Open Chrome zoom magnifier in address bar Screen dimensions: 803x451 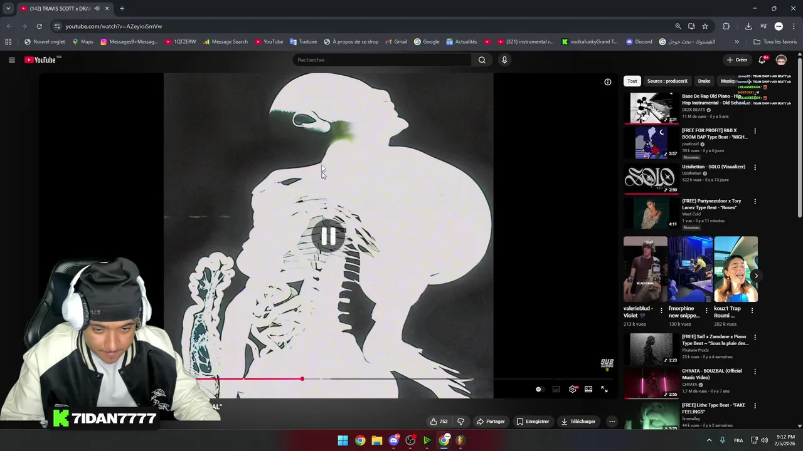point(678,26)
